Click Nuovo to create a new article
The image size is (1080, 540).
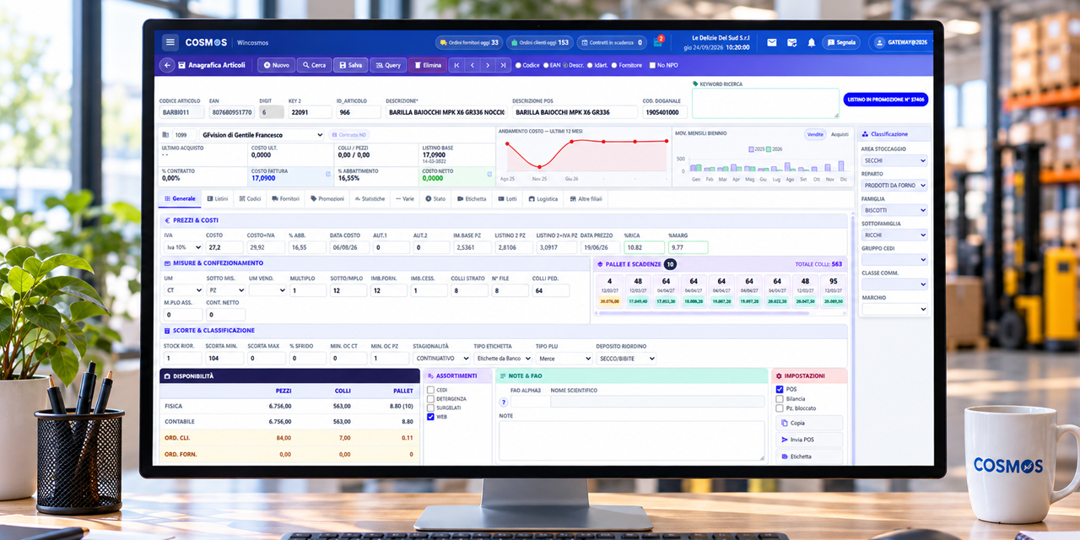pyautogui.click(x=276, y=65)
